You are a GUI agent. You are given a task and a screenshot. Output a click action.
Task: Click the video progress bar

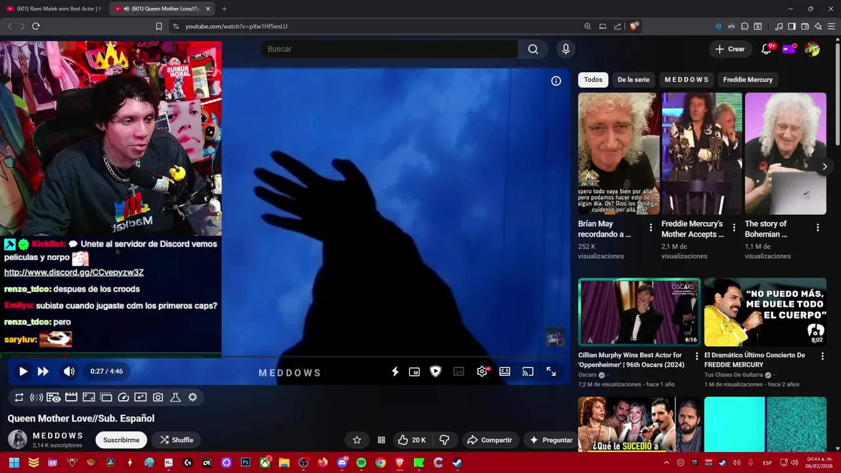286,357
